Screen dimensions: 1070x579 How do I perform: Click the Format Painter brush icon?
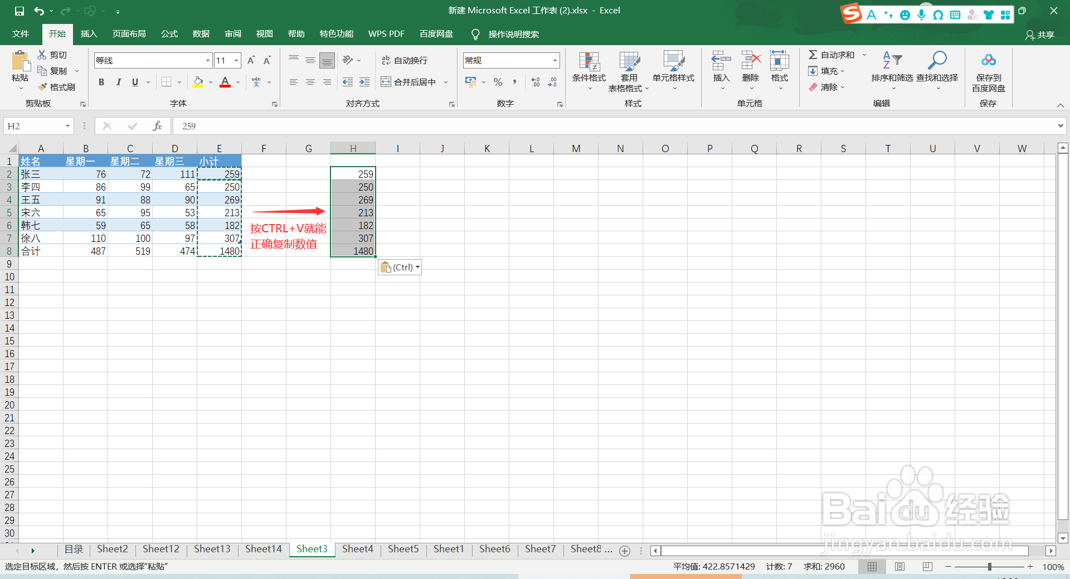(x=42, y=87)
